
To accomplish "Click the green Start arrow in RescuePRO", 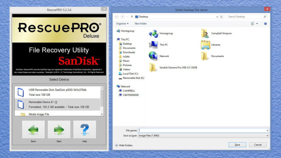I will 59,129.
